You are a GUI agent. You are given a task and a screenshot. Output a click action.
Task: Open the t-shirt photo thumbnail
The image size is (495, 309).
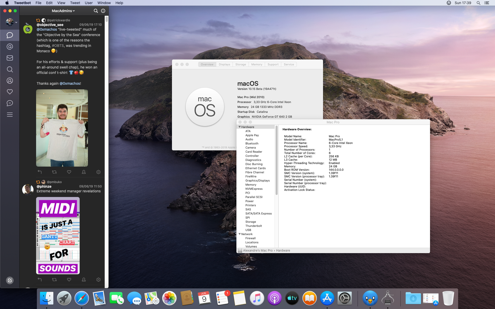(x=62, y=128)
